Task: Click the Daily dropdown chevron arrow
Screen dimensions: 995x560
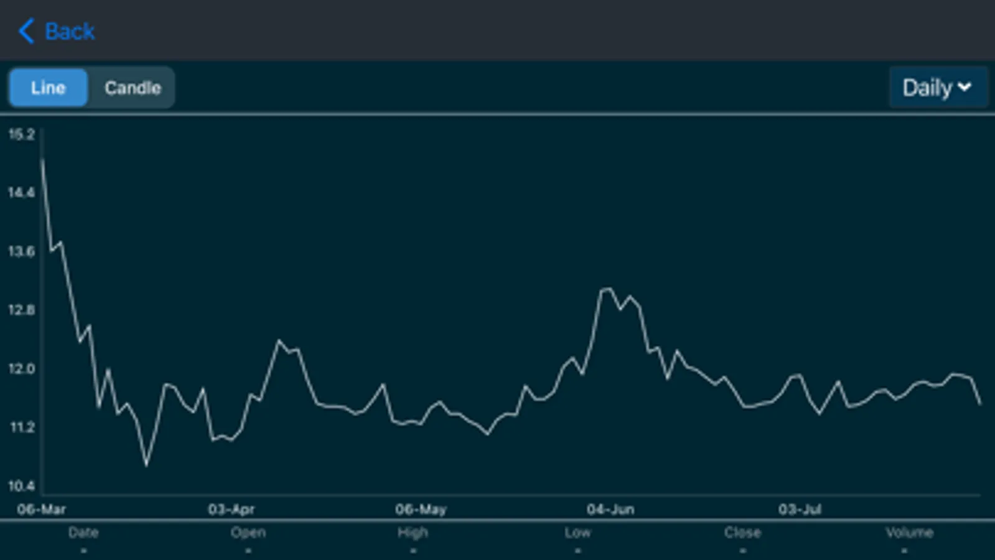Action: click(x=965, y=87)
